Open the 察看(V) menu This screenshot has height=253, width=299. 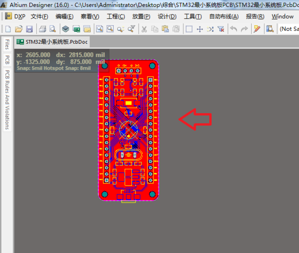coord(90,16)
